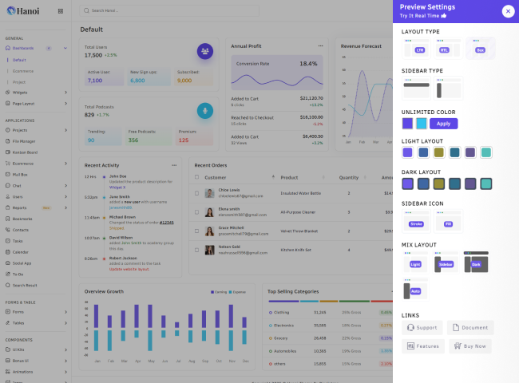The height and width of the screenshot is (383, 519).
Task: Choose the Box layout type
Action: [480, 49]
